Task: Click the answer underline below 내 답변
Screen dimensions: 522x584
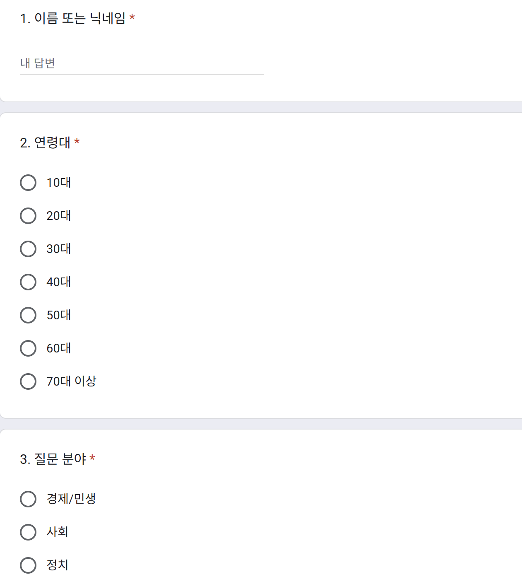Action: point(141,73)
